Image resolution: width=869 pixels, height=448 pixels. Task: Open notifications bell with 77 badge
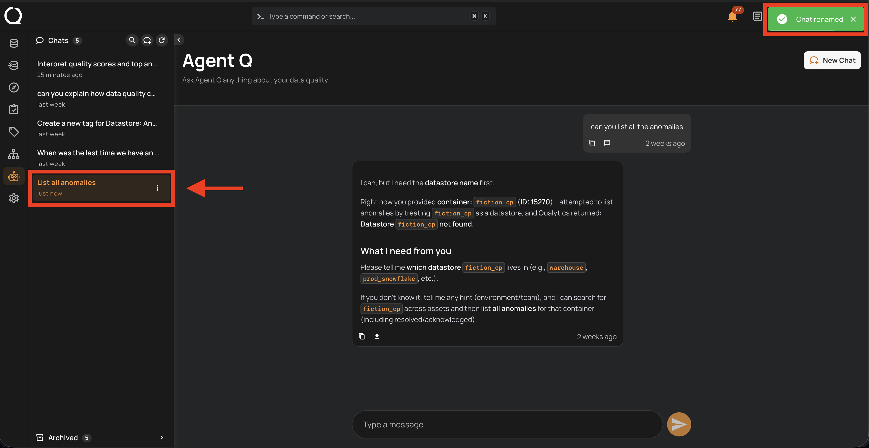[732, 16]
